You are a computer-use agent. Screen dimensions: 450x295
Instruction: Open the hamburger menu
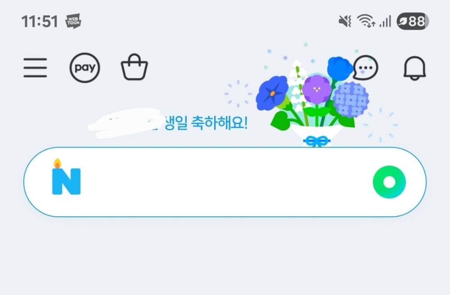(x=35, y=67)
